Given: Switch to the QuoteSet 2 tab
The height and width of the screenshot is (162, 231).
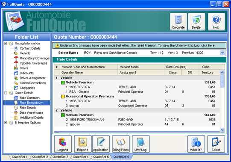Looking at the screenshot, I should click(x=40, y=157).
